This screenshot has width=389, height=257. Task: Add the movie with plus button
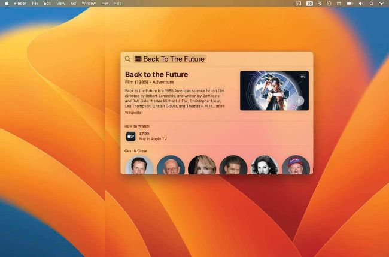(x=299, y=101)
